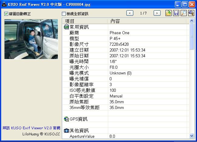Click the scrollbar down arrow

(x=192, y=136)
